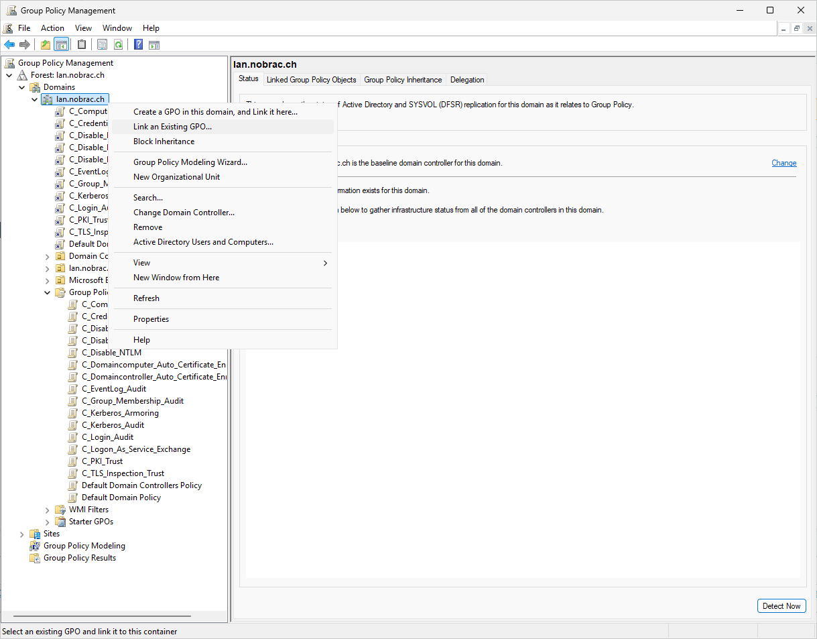The width and height of the screenshot is (817, 639).
Task: Toggle the Show/Hide Action Pane toolbar icon
Action: [154, 45]
